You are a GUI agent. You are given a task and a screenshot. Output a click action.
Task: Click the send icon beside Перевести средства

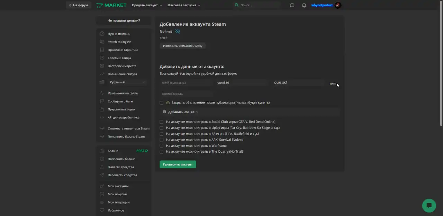pyautogui.click(x=102, y=175)
